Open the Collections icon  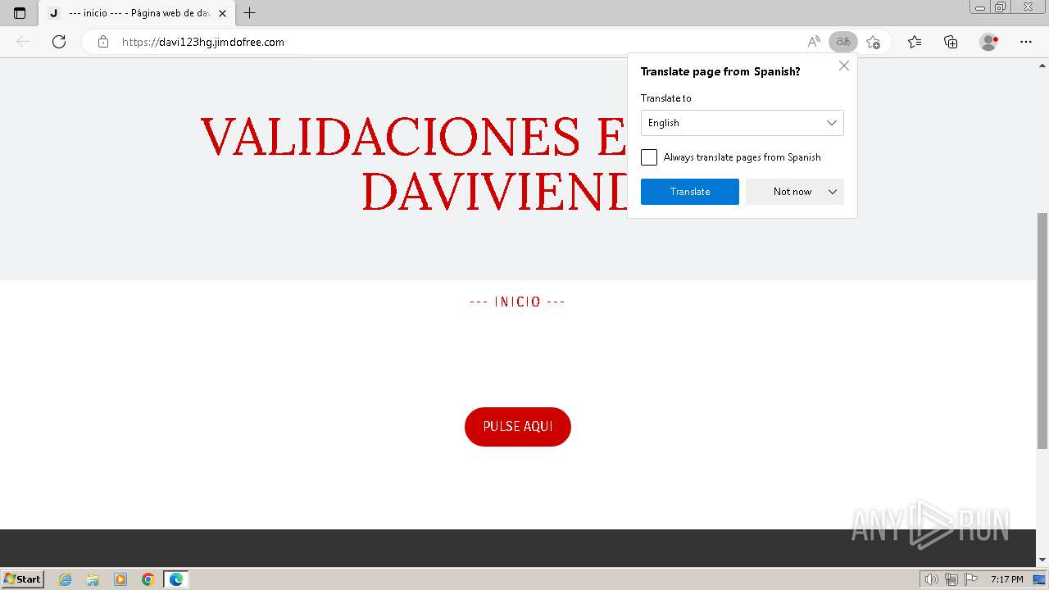[951, 42]
